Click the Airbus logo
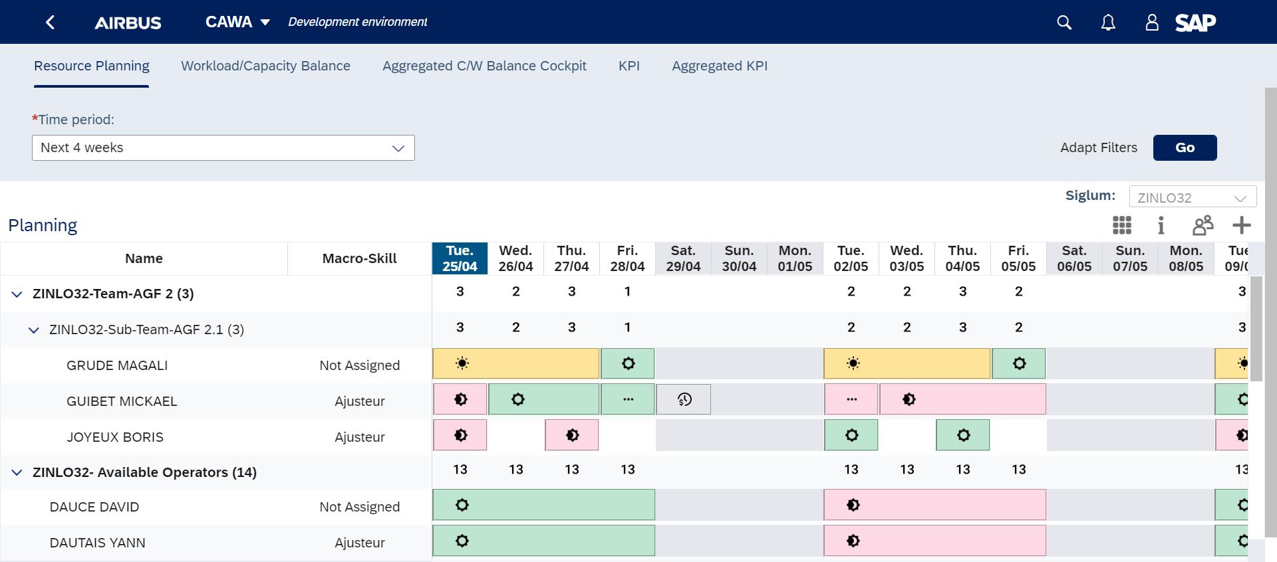This screenshot has width=1277, height=562. tap(128, 23)
